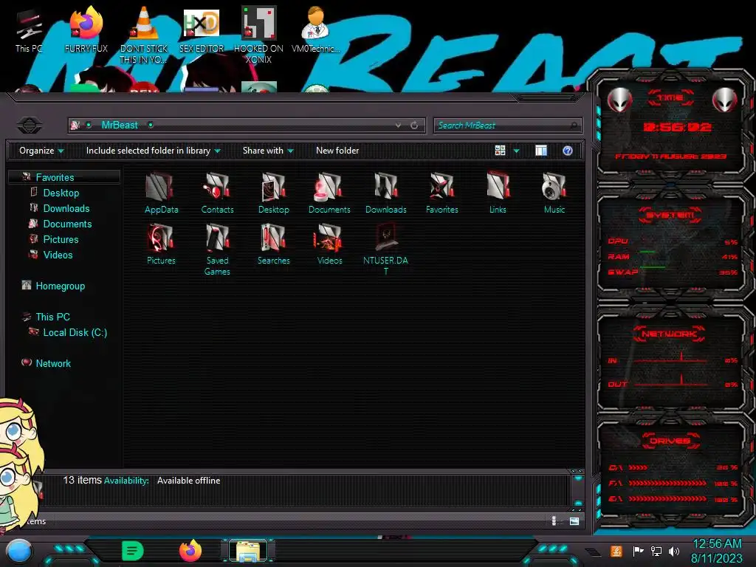This screenshot has height=567, width=756.
Task: Open the Searches folder
Action: coord(273,244)
